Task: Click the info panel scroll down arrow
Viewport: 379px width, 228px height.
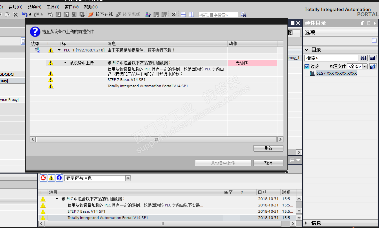Action: click(x=299, y=217)
